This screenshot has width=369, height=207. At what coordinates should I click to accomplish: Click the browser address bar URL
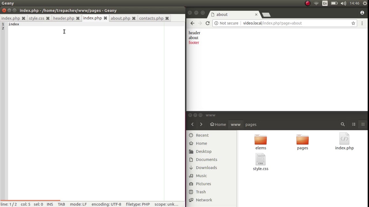(272, 23)
